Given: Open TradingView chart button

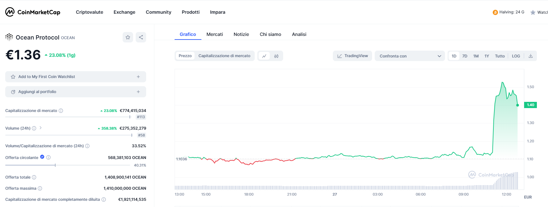Looking at the screenshot, I should [x=352, y=56].
